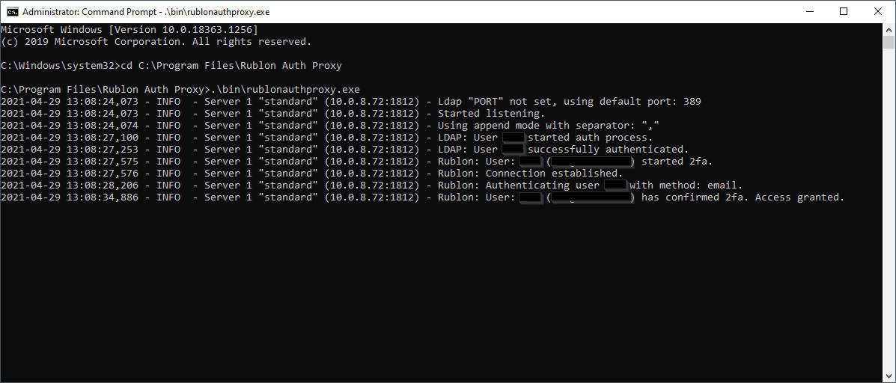Click the Microsoft Corporation copyright line

click(x=156, y=42)
